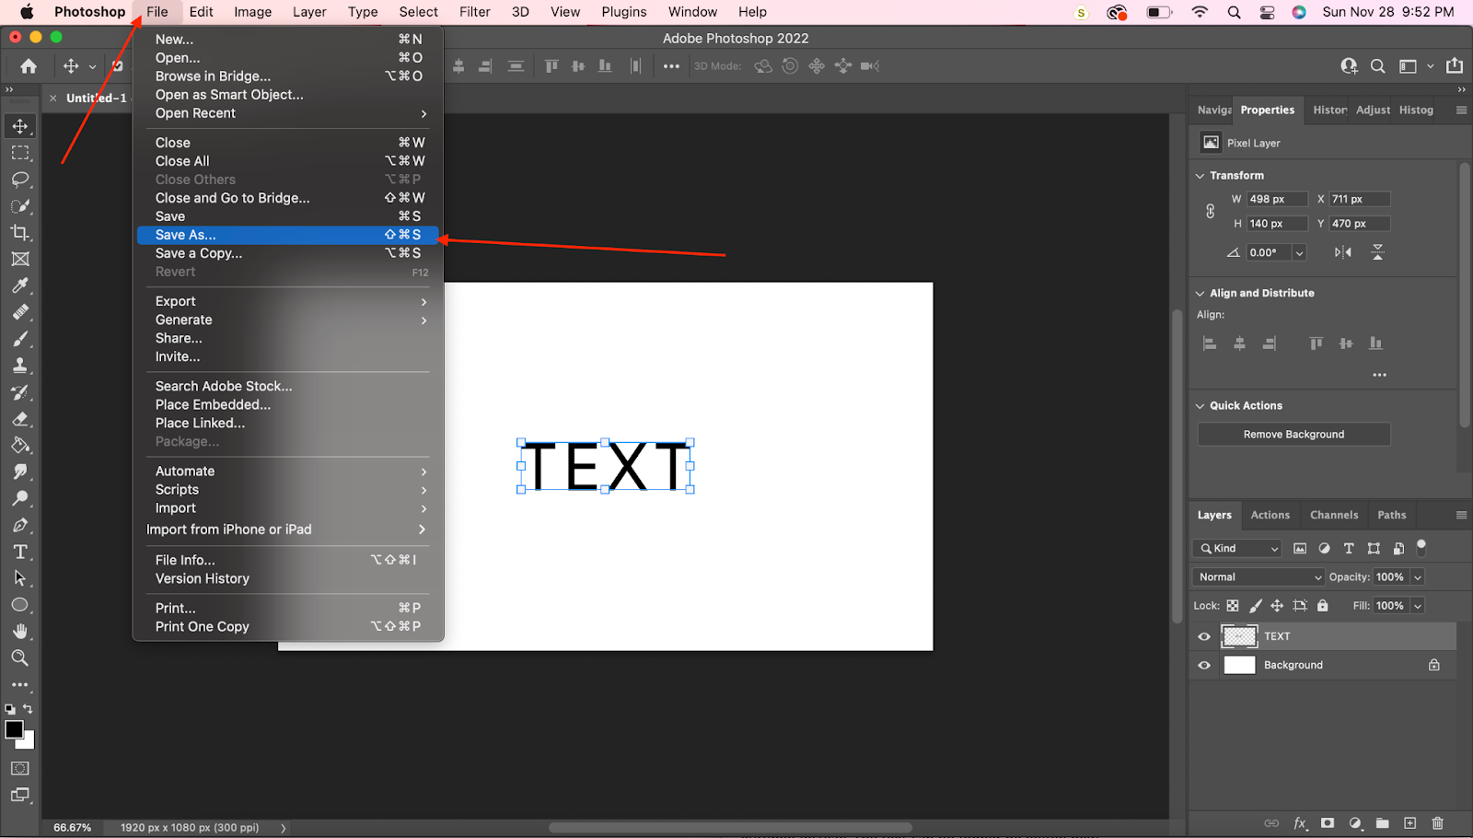Open the Layers panel options menu
The width and height of the screenshot is (1473, 838).
tap(1461, 516)
